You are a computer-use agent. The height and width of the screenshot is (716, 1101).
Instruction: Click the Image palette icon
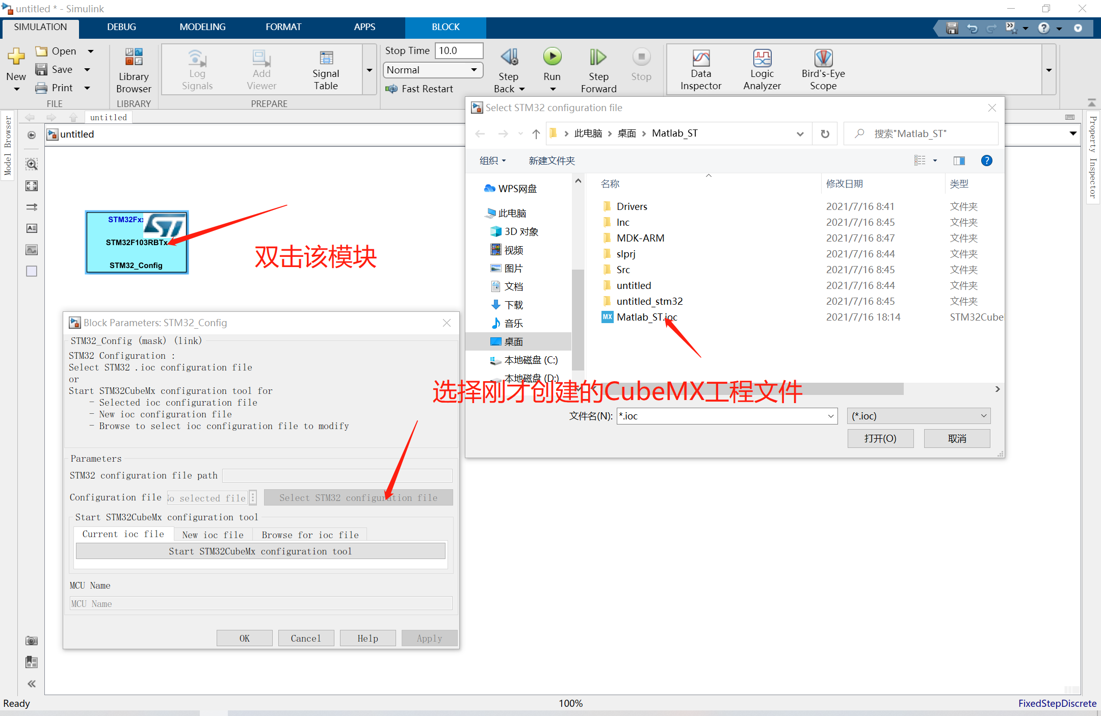[32, 250]
